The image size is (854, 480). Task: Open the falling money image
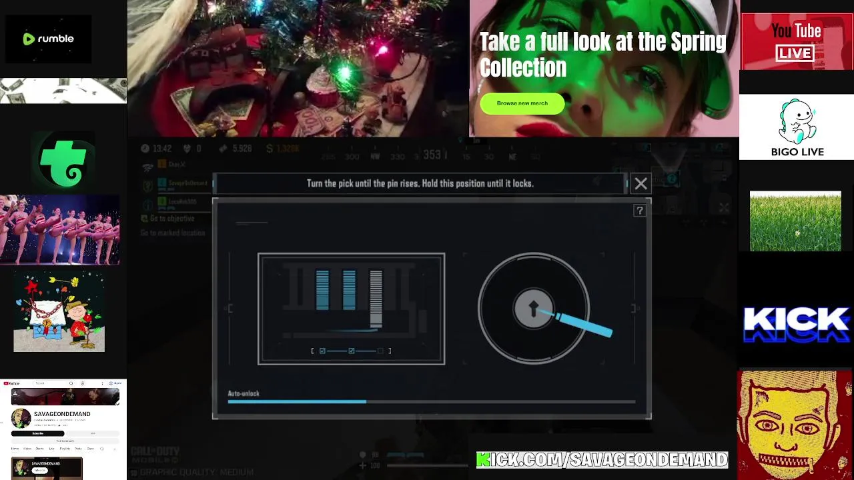tap(63, 91)
